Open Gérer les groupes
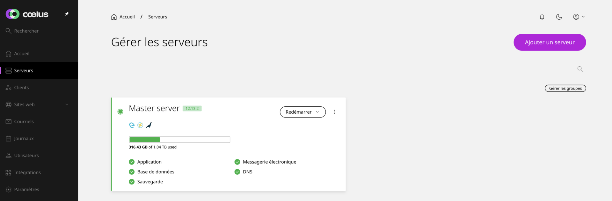612x201 pixels. (x=565, y=88)
